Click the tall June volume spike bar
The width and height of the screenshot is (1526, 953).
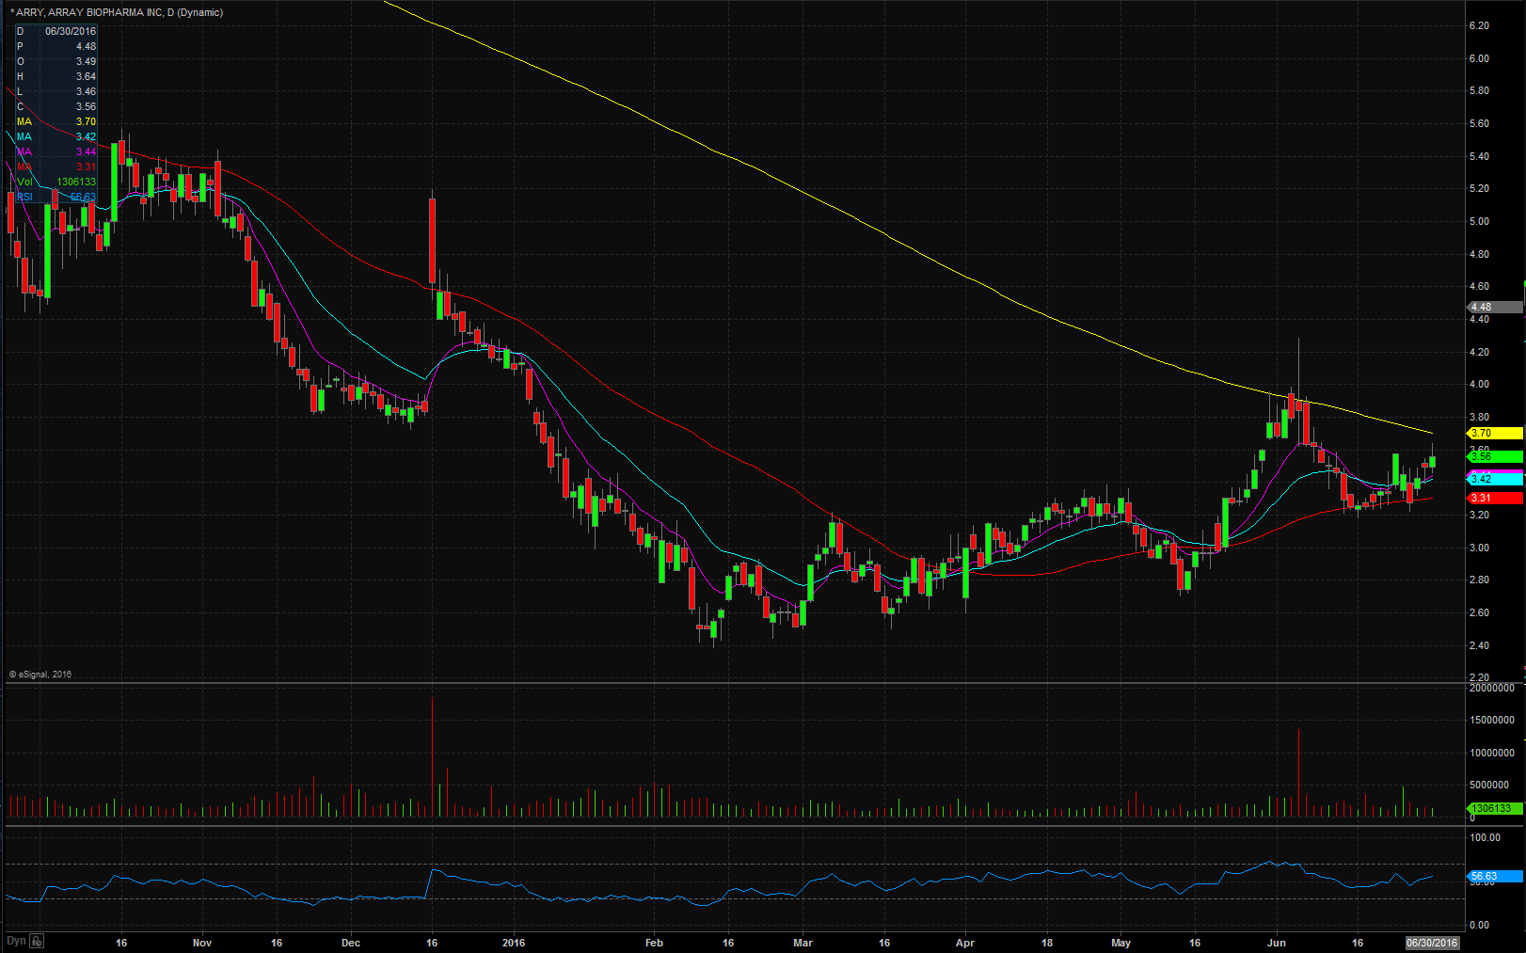(1298, 772)
